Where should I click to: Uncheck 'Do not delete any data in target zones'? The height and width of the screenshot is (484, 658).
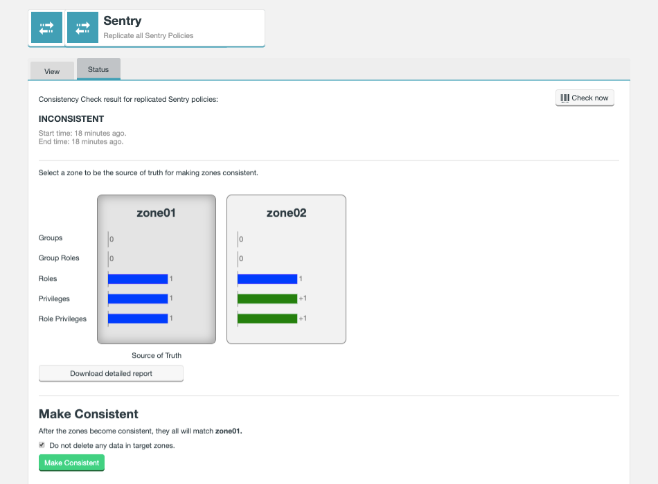pos(41,444)
